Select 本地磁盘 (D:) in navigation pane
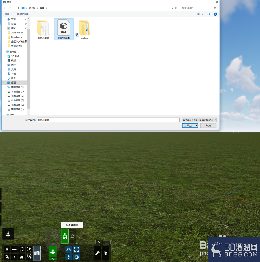The height and width of the screenshot is (262, 260). coord(16,92)
